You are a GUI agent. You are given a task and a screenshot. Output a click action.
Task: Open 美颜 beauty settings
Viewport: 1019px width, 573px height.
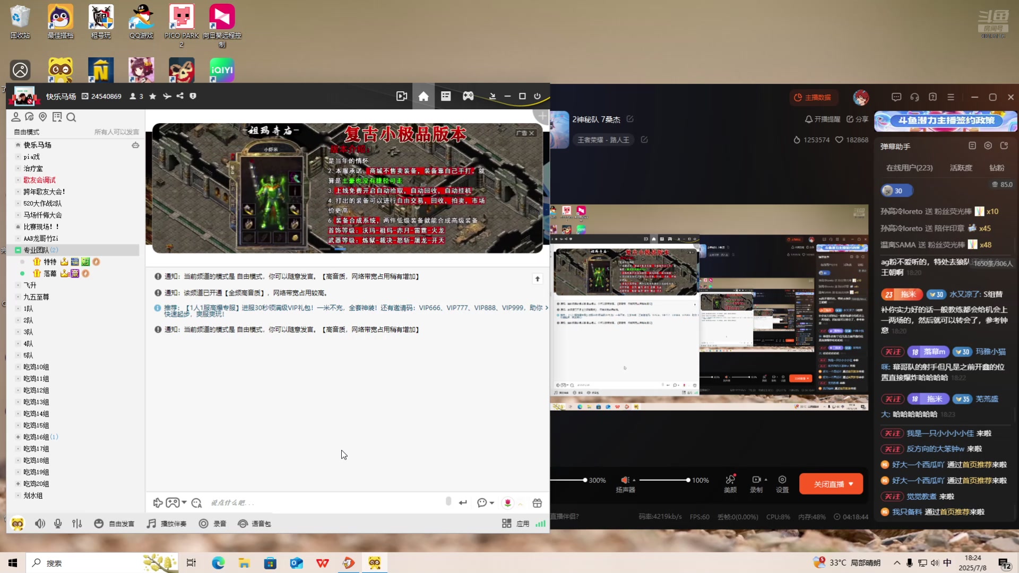coord(730,484)
